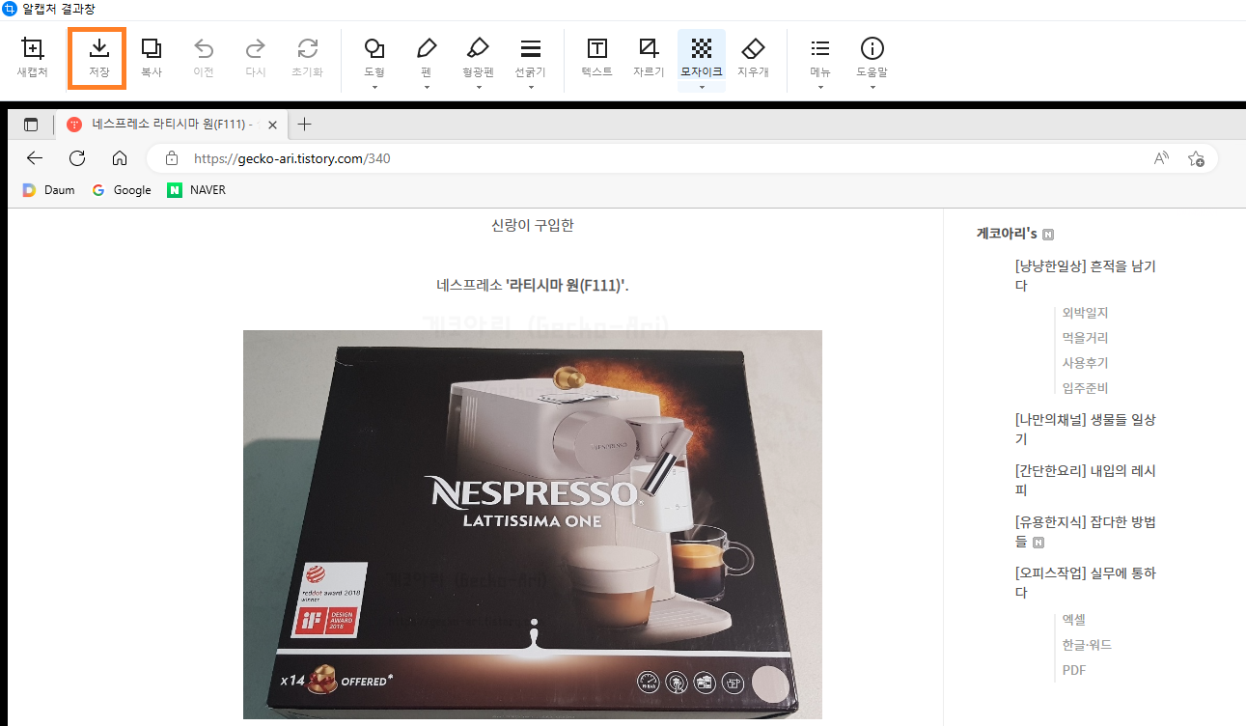The width and height of the screenshot is (1246, 726).
Task: Save the capture with 저장 button
Action: pyautogui.click(x=98, y=58)
